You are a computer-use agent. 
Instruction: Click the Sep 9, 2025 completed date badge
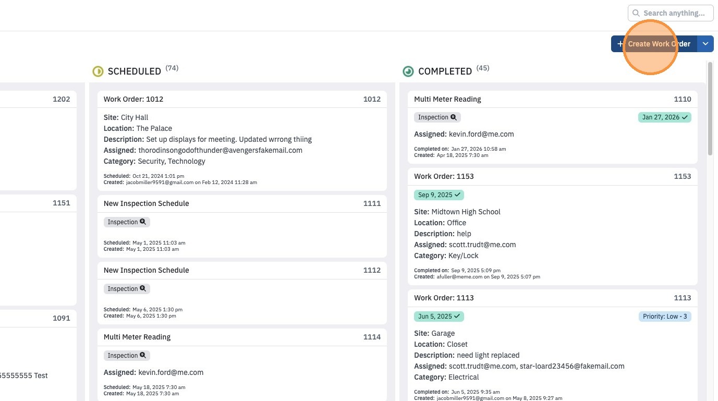point(439,195)
